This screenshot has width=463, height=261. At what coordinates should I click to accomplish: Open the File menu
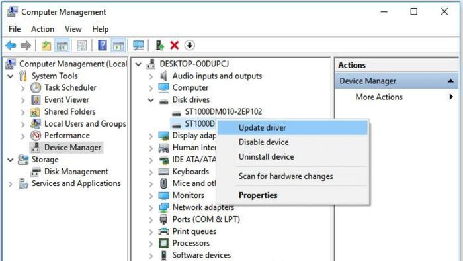coord(15,29)
